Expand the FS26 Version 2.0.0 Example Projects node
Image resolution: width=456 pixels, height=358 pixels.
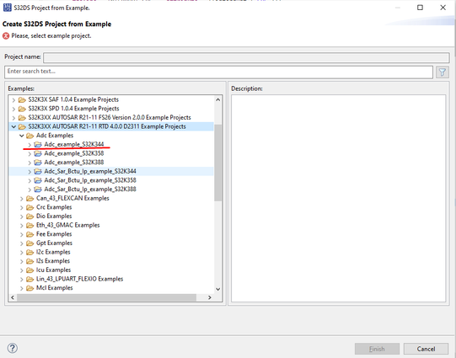tap(13, 118)
